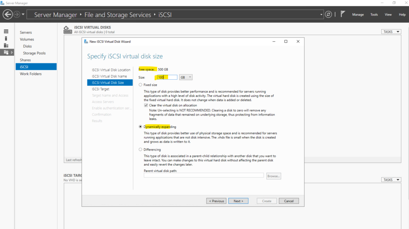Click the File and Storage Services sidebar icon

[6, 52]
